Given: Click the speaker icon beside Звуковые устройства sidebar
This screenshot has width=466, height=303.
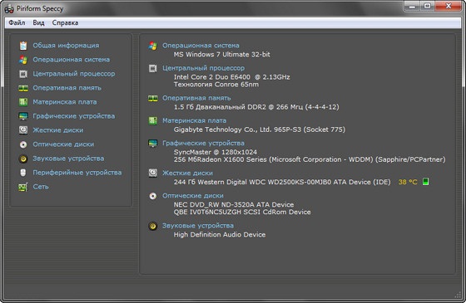Looking at the screenshot, I should pos(23,159).
